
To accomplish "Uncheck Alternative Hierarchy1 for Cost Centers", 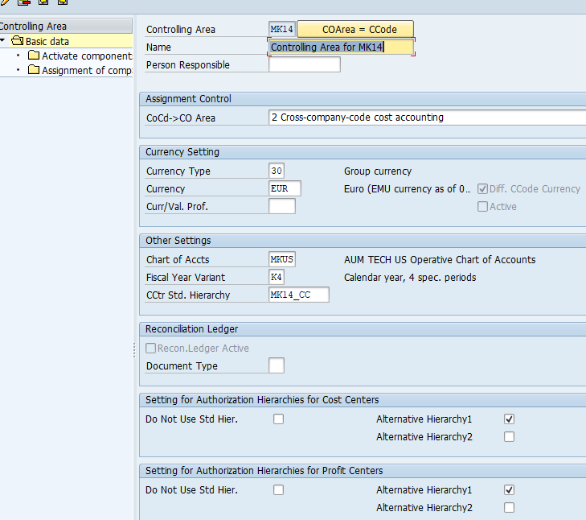I will 509,419.
